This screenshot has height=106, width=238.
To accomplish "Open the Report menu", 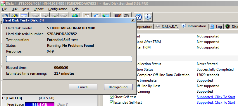I will click(39, 9).
